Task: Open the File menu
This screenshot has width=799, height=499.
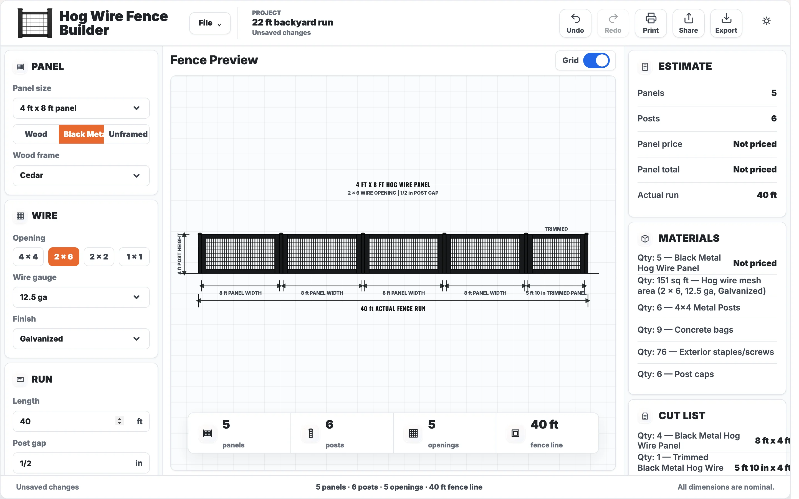Action: 210,23
